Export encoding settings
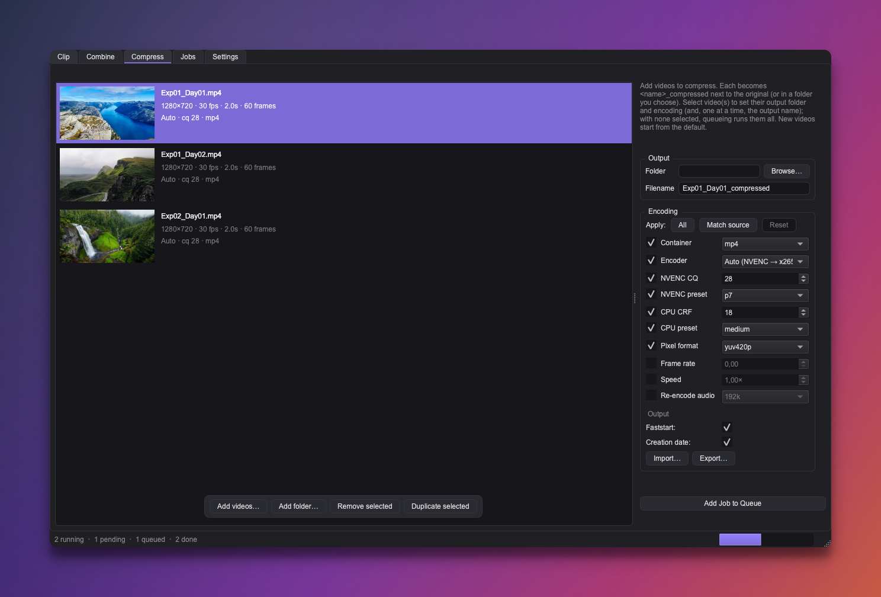Screen dimensions: 881x597 tap(713, 458)
